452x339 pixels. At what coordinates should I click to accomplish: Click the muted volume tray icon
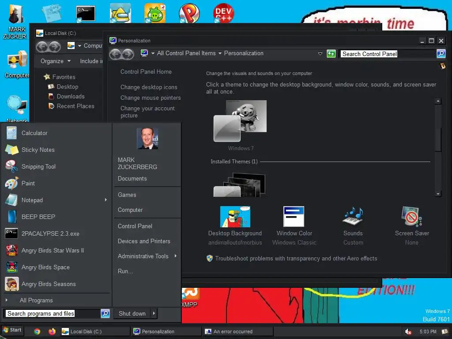(x=408, y=332)
